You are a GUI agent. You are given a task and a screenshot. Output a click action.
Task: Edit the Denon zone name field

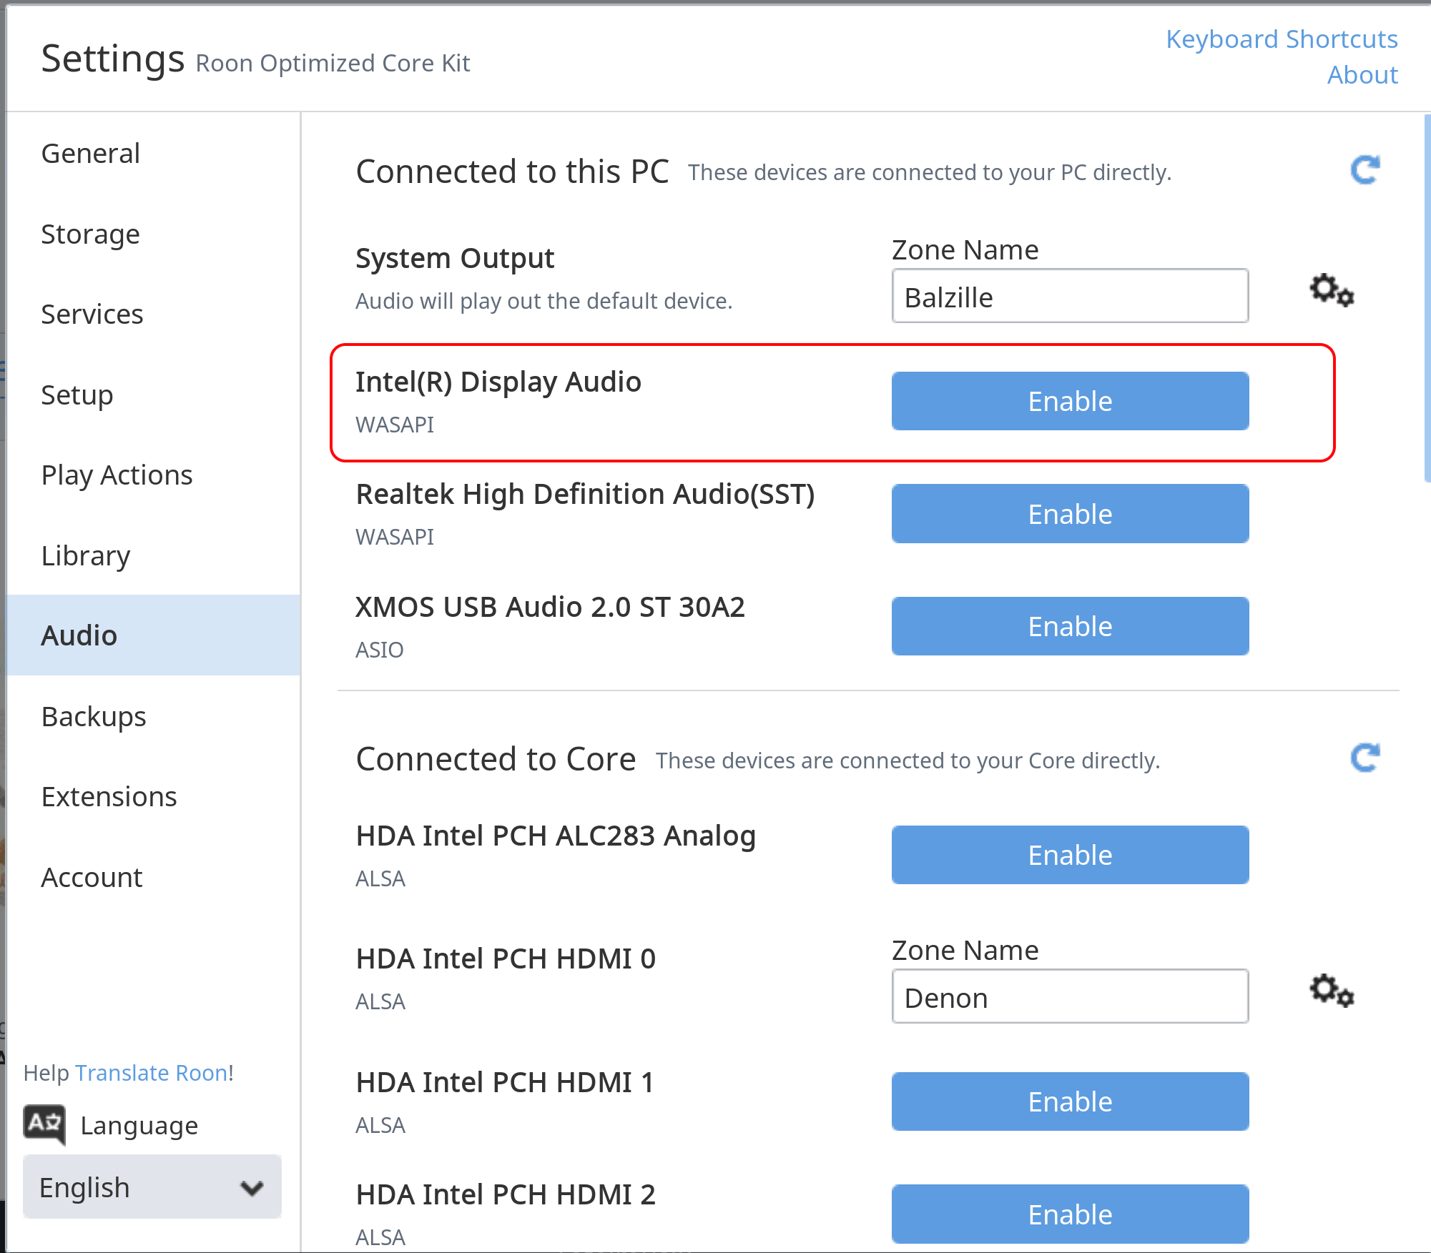click(x=1070, y=996)
